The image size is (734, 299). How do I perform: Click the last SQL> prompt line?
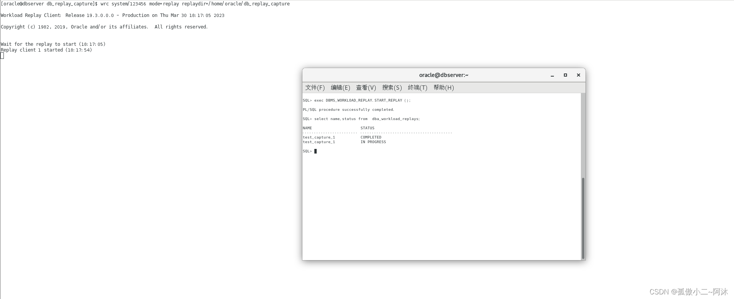pyautogui.click(x=310, y=151)
